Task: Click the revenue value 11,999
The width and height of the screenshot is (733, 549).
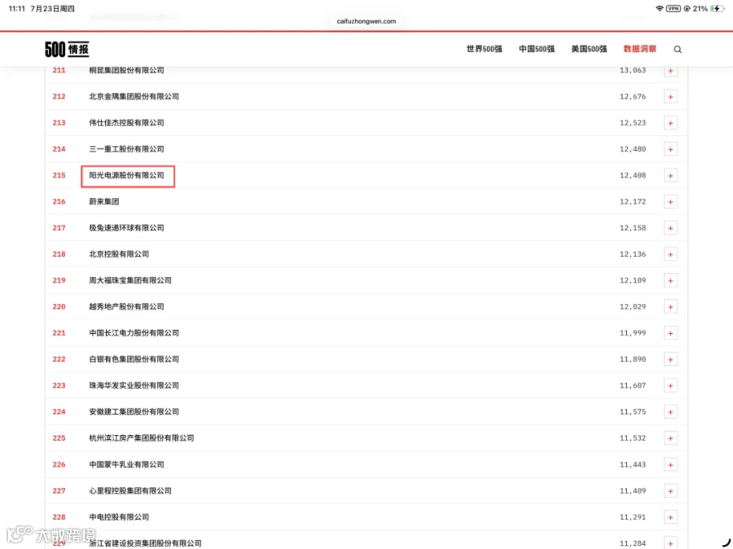Action: [x=633, y=333]
